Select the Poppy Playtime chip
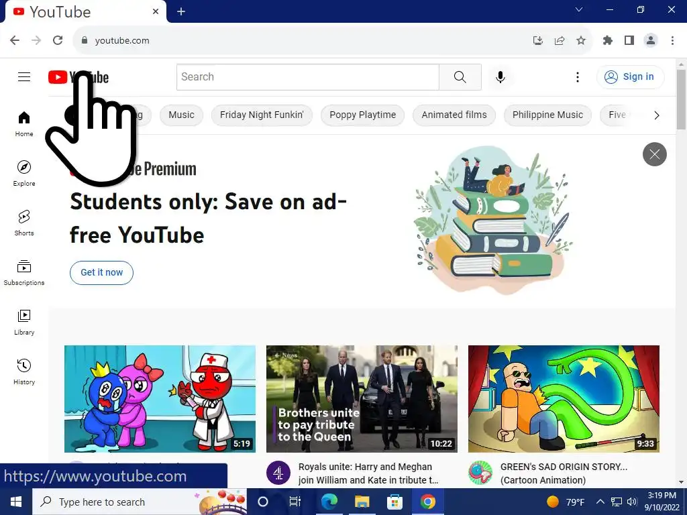 click(363, 115)
